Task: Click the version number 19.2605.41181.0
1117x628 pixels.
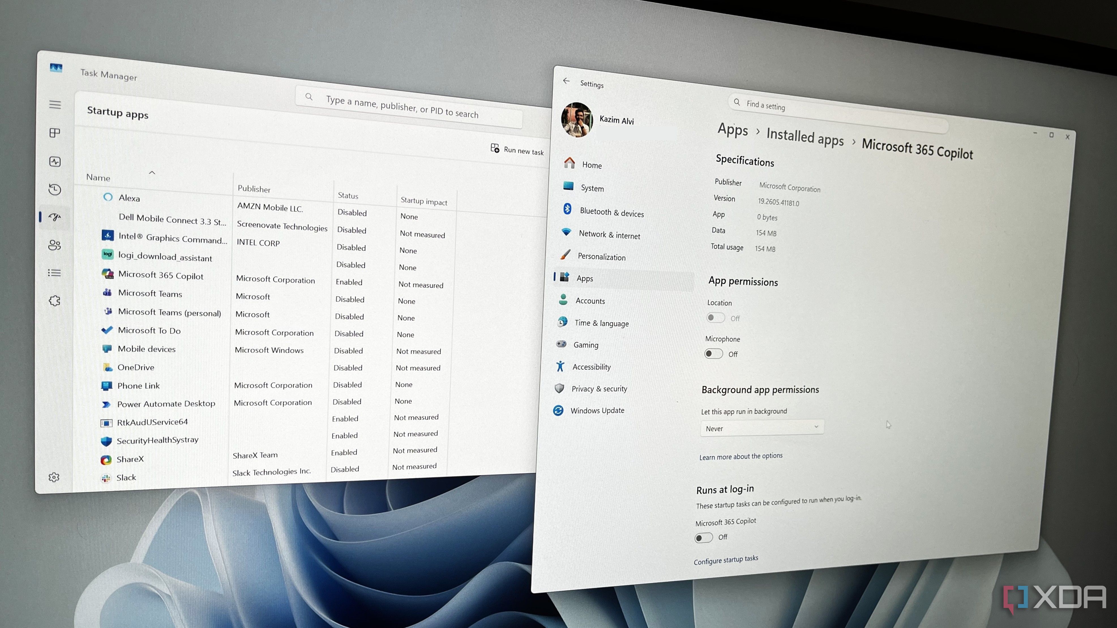Action: tap(778, 202)
